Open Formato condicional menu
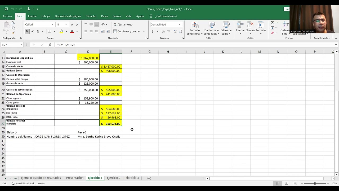The width and height of the screenshot is (339, 191). pos(195,28)
